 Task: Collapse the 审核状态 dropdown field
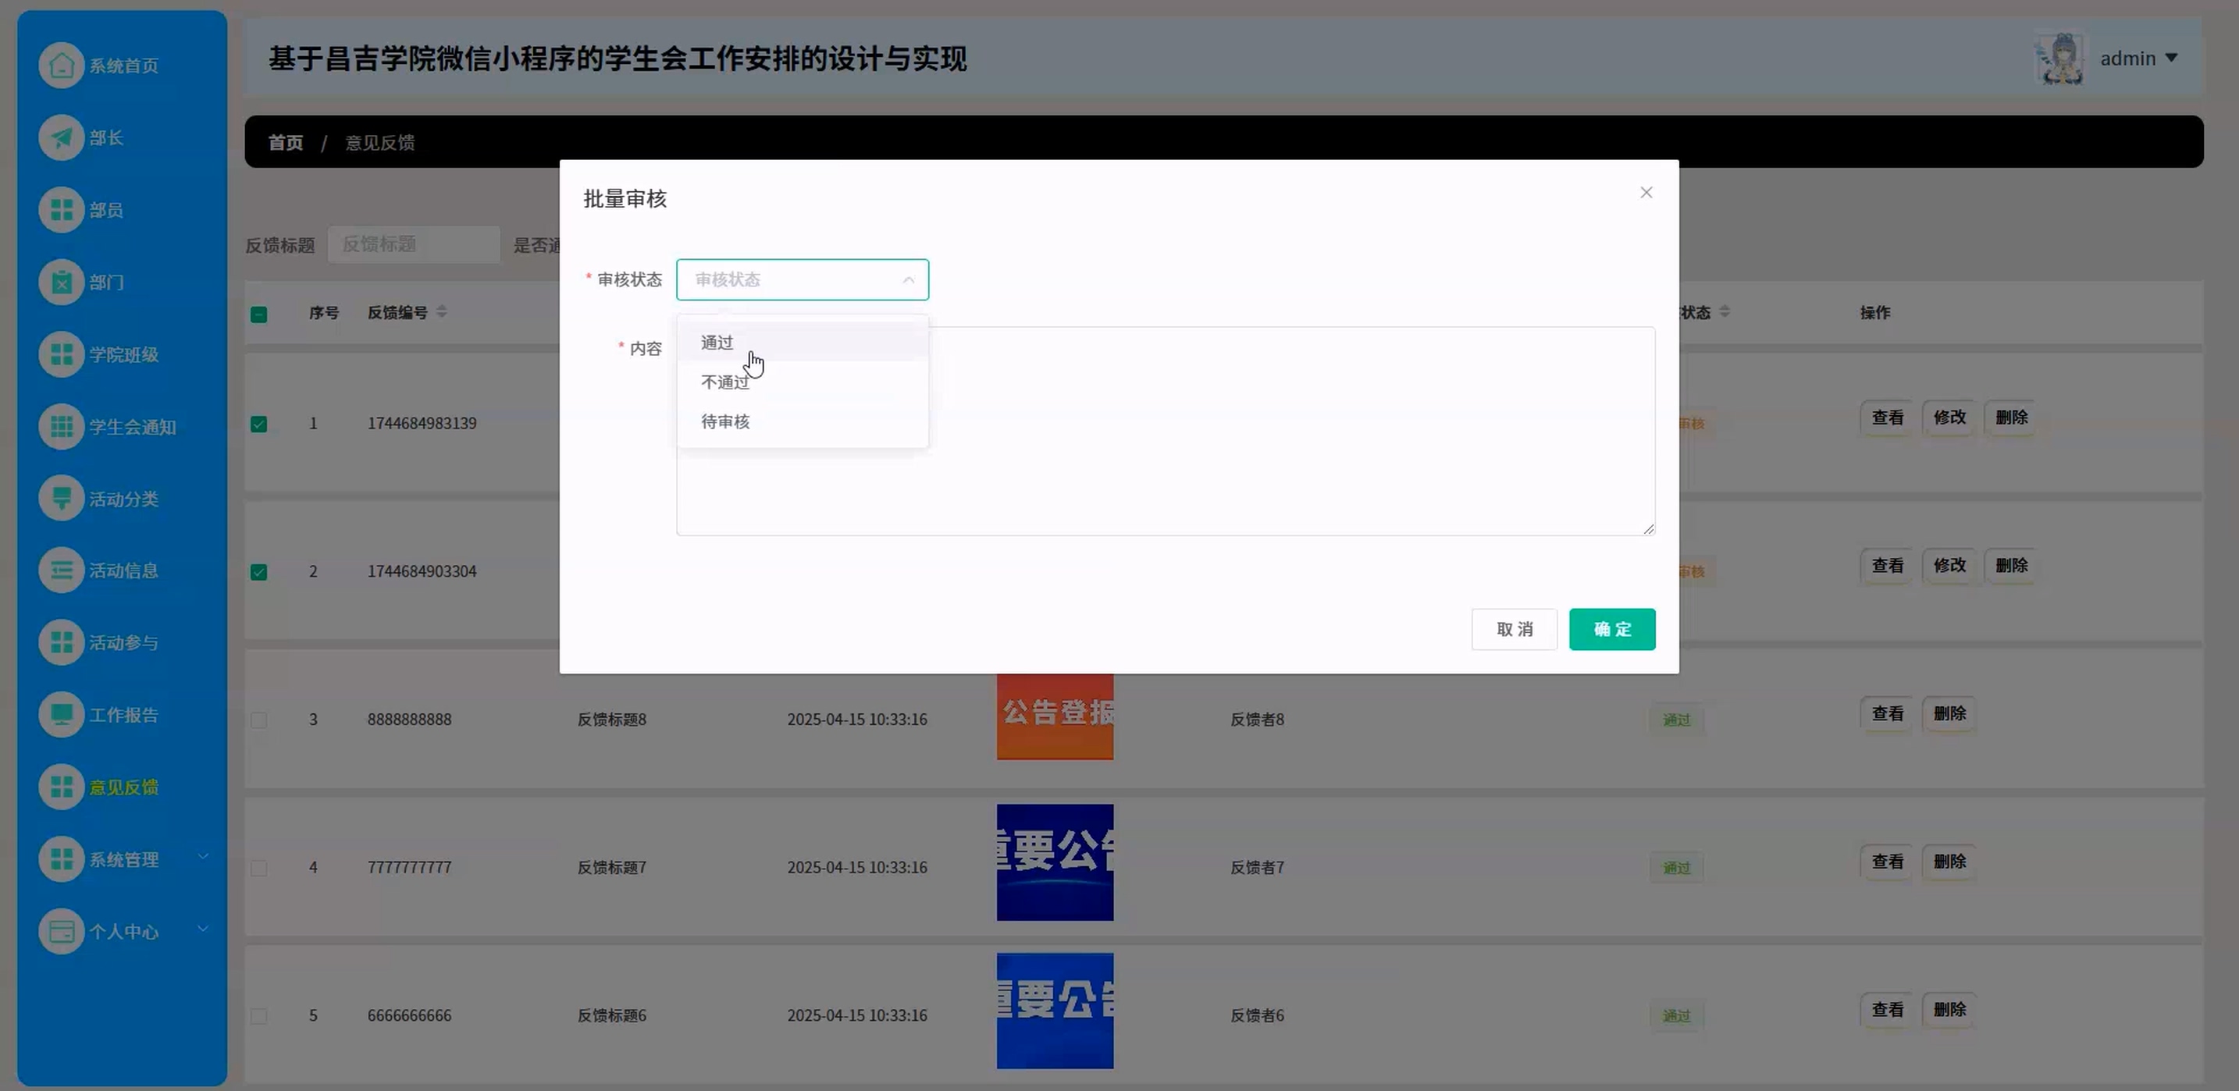click(802, 279)
